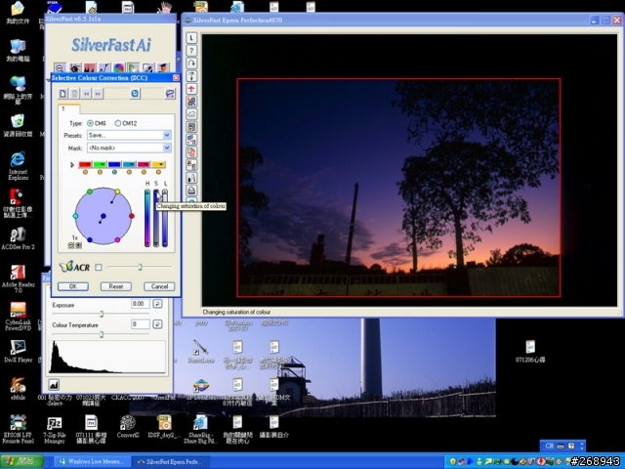Click the auto-adjust aperture icon in SilverFast toolbar
625x469 pixels.
(74, 68)
